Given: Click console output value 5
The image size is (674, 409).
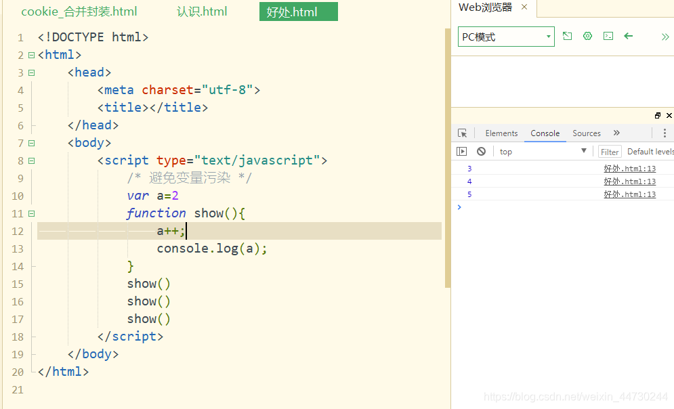Looking at the screenshot, I should pos(469,194).
